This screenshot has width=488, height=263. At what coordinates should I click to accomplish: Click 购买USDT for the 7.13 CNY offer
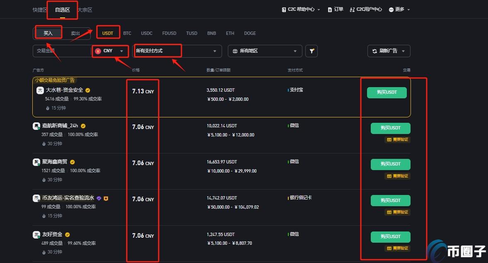[x=386, y=93]
